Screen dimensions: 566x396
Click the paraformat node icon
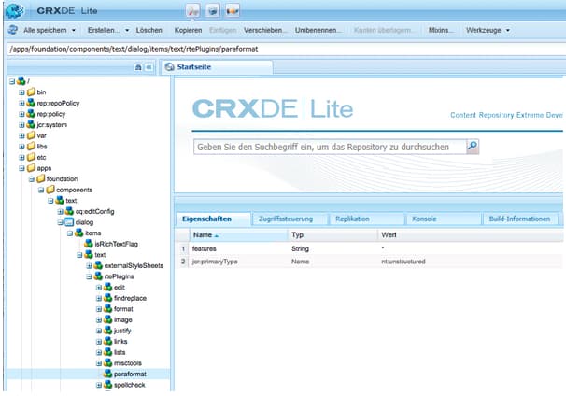point(107,374)
